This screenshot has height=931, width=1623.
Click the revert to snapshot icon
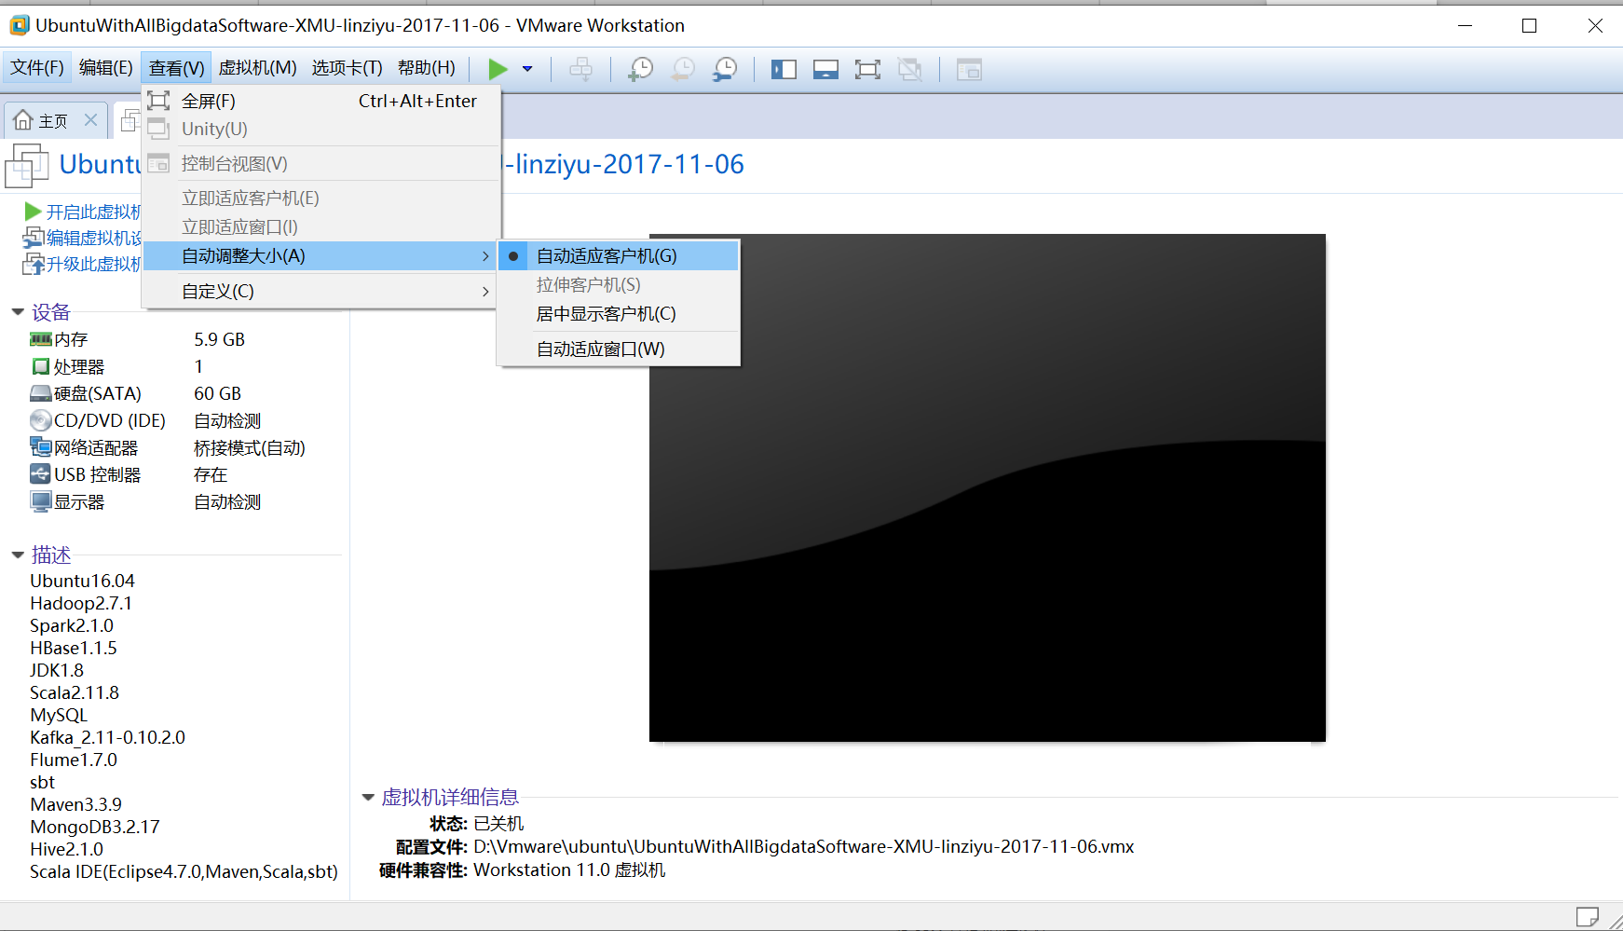[683, 69]
